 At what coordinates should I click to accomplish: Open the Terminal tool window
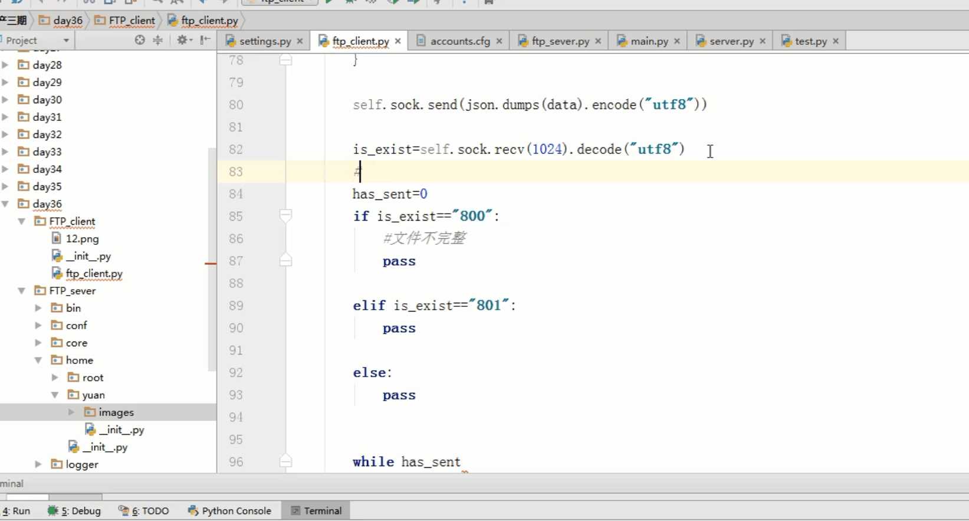(316, 511)
